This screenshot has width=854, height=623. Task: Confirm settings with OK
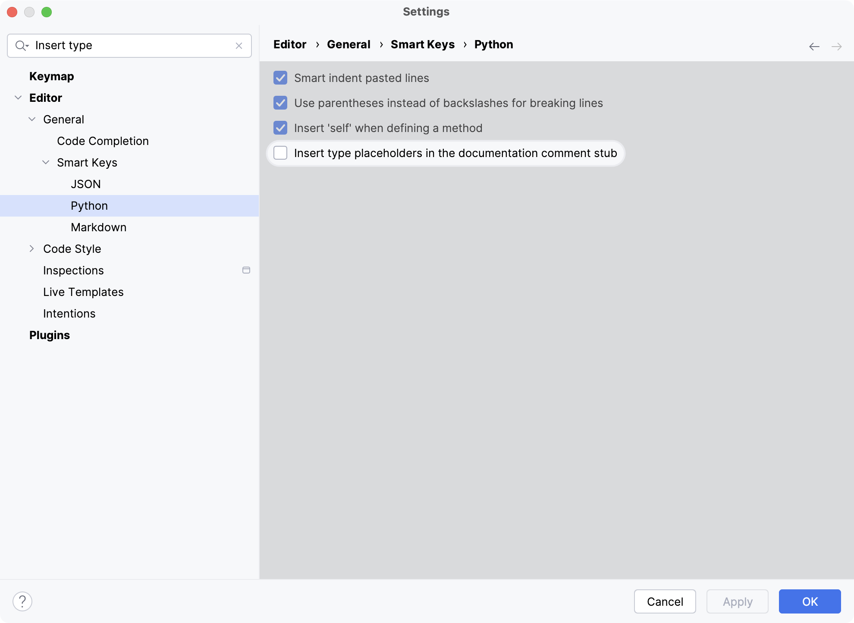(809, 601)
